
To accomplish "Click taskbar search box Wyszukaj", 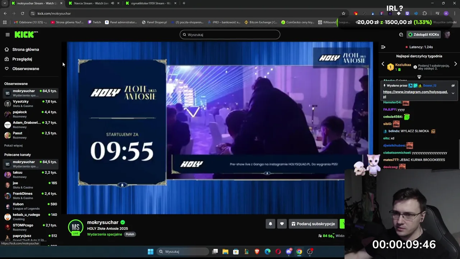I will pos(183,251).
